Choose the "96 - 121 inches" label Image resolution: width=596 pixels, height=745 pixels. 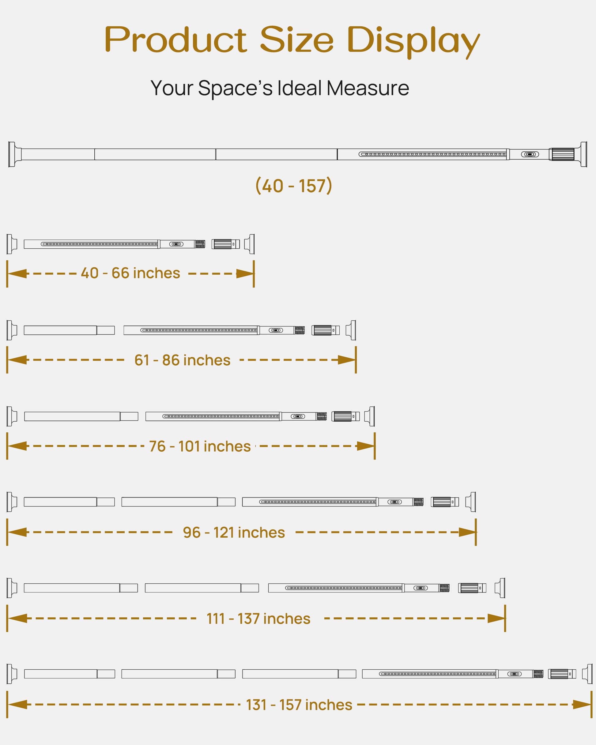[234, 532]
